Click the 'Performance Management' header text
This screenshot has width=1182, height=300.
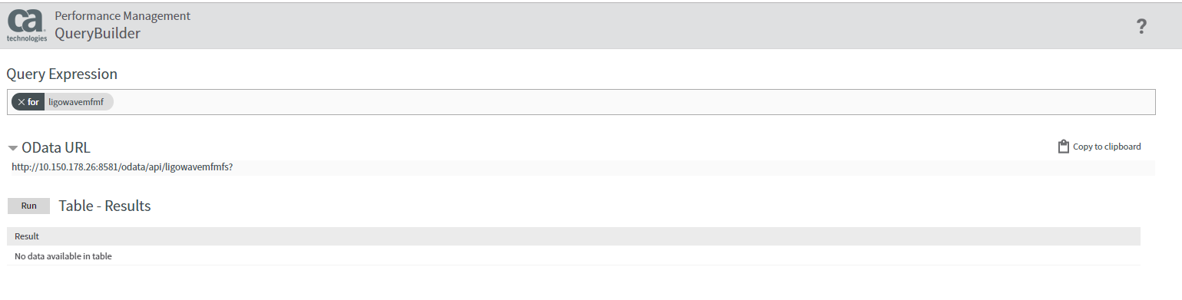tap(123, 15)
